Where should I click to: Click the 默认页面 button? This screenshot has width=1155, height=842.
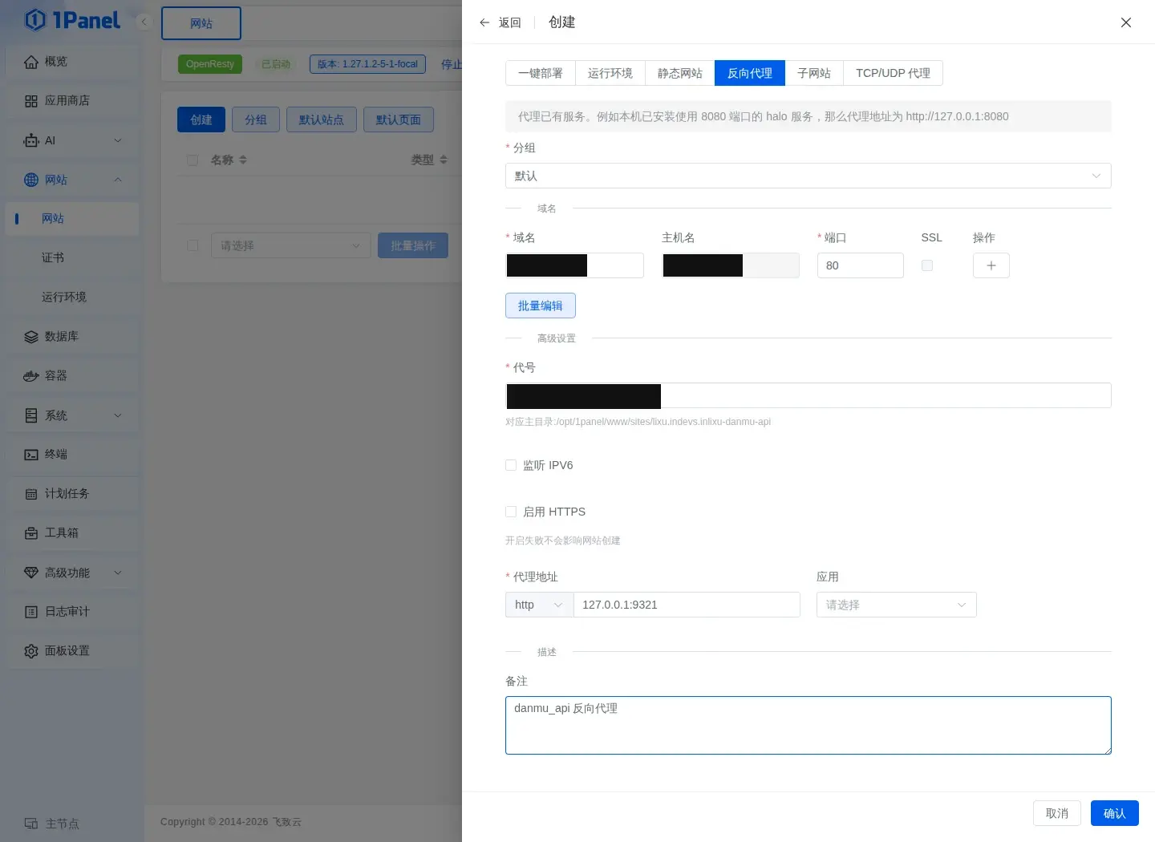399,119
